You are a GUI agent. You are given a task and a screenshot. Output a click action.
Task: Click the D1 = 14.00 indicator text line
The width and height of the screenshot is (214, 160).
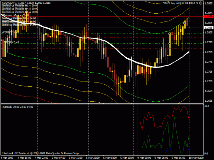19,18
